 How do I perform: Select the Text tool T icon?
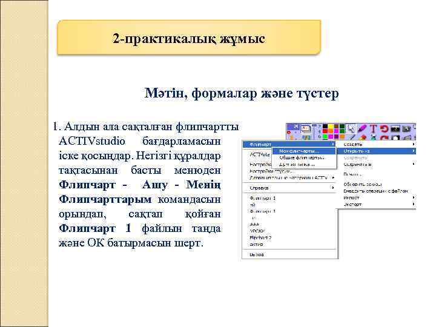(x=373, y=128)
